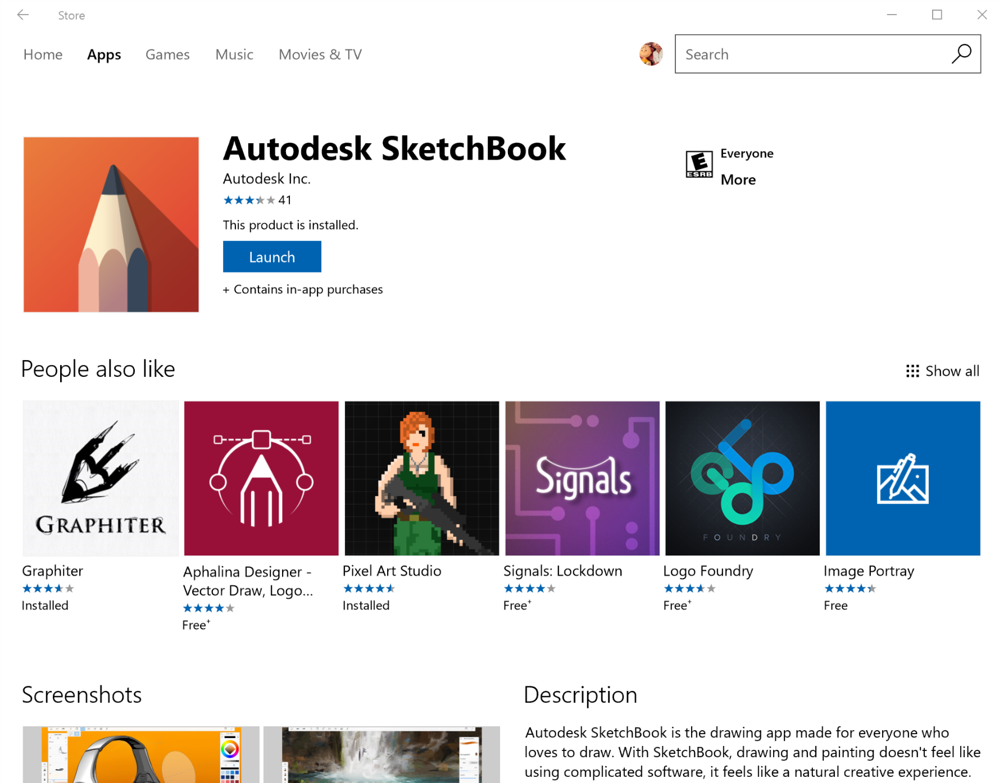This screenshot has height=783, width=1004.
Task: Switch to the Home tab
Action: click(x=43, y=54)
